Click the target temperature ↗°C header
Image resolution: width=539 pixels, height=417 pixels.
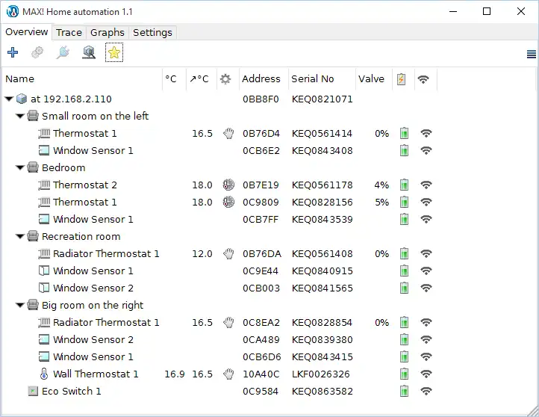pos(202,79)
